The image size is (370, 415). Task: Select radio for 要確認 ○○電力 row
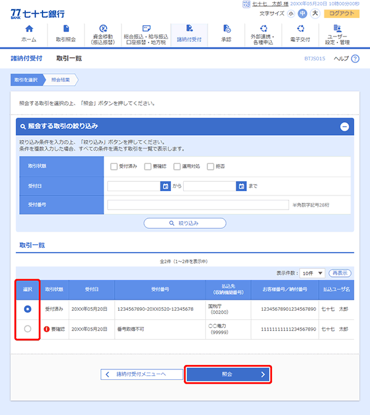[28, 329]
